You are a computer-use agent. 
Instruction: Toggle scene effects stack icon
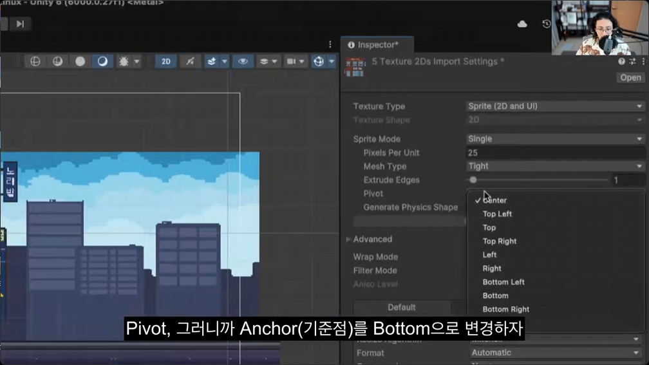211,62
